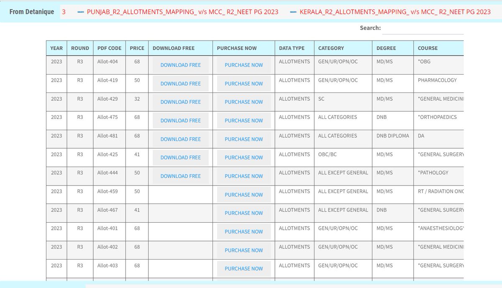This screenshot has height=288, width=502.
Task: Open the PUNJAB_R2_ALLOTMENTS_MAPPING ticker link
Action: [182, 12]
